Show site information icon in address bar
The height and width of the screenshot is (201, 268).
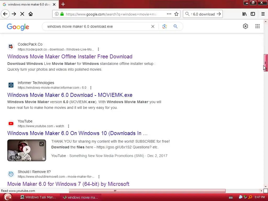(x=57, y=14)
